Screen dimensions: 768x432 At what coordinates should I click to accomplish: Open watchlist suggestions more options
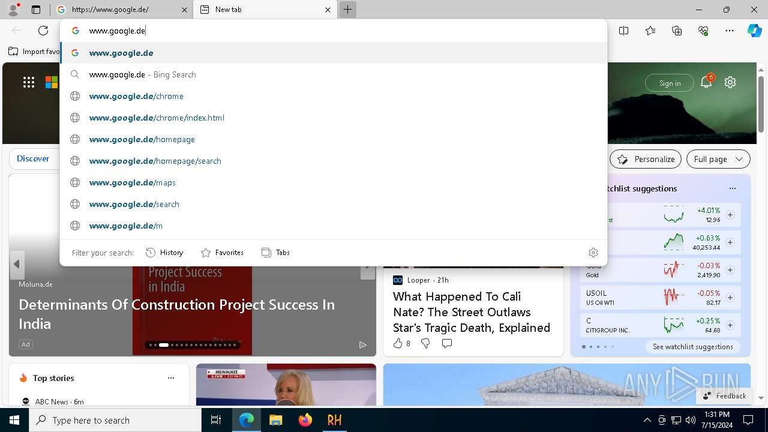click(733, 188)
